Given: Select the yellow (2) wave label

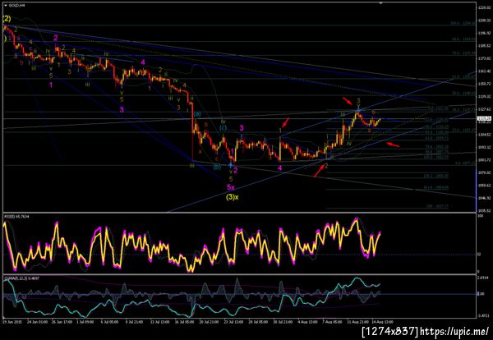Looking at the screenshot, I should 7,19.
